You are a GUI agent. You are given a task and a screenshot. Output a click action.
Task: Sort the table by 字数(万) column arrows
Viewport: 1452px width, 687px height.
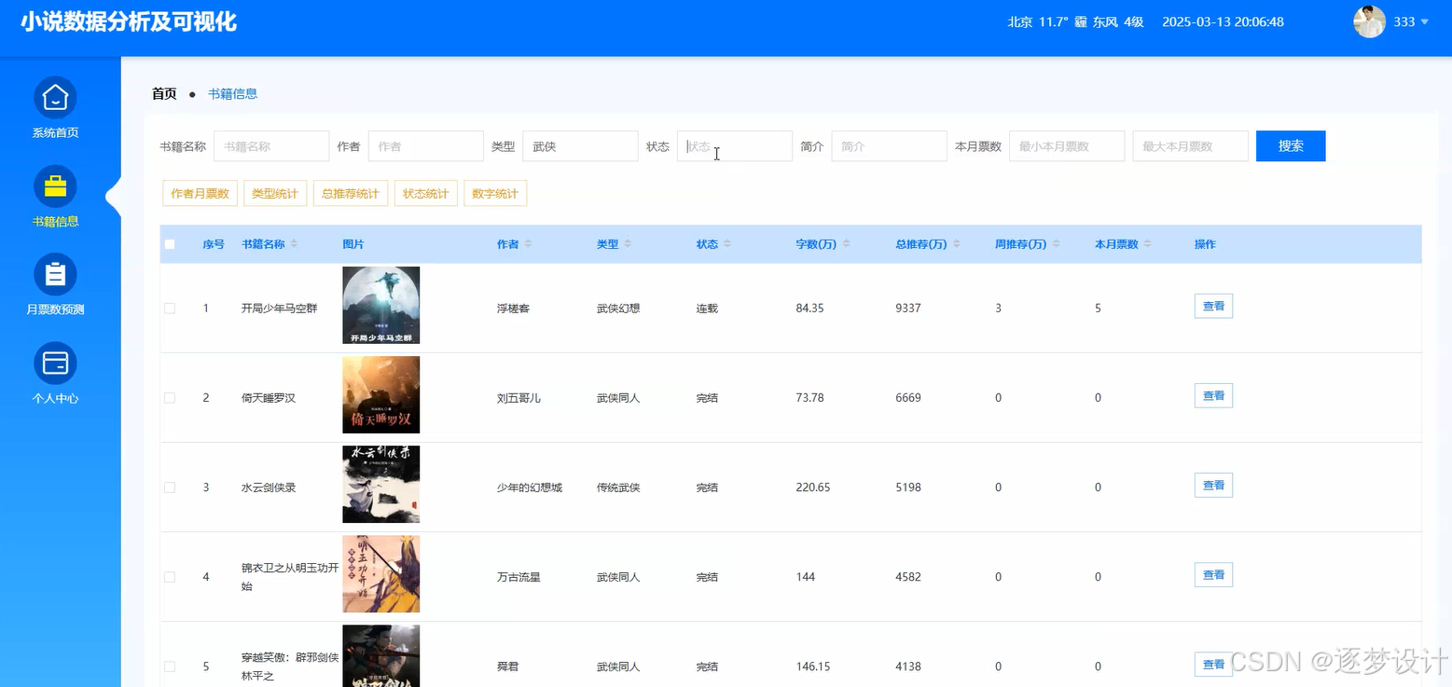point(844,243)
